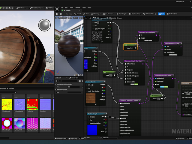
Task: Click the VP Roles toolbar icon
Action: (x=47, y=8)
